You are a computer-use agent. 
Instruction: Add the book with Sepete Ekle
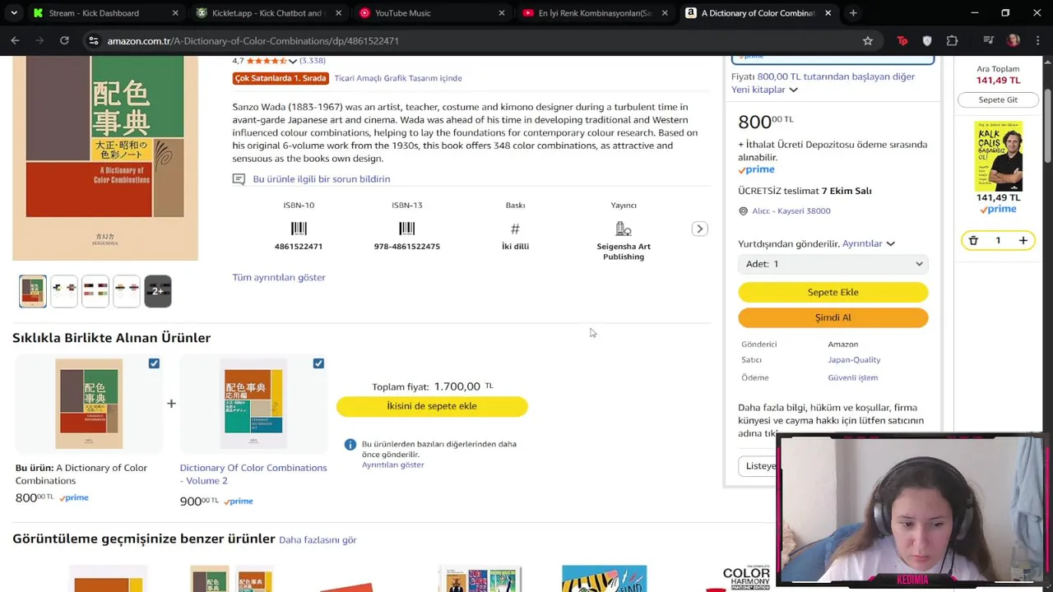(x=833, y=292)
